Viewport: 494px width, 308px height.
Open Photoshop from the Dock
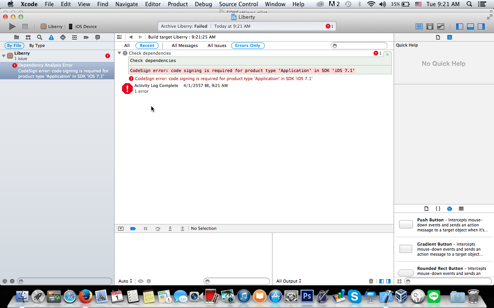click(x=307, y=296)
